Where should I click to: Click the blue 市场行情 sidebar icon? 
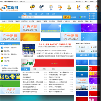point(2,48)
